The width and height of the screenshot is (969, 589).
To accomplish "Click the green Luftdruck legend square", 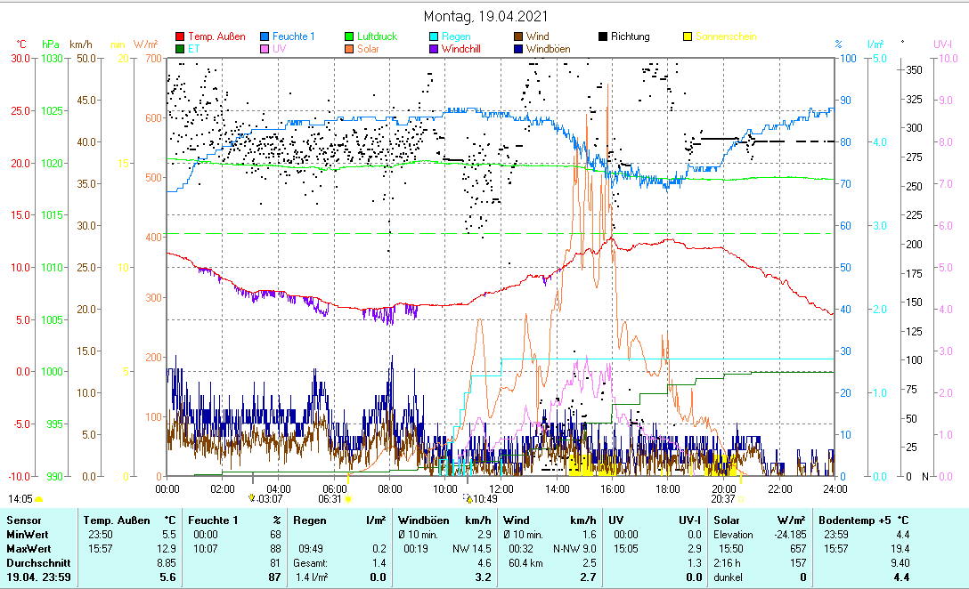I will 349,36.
